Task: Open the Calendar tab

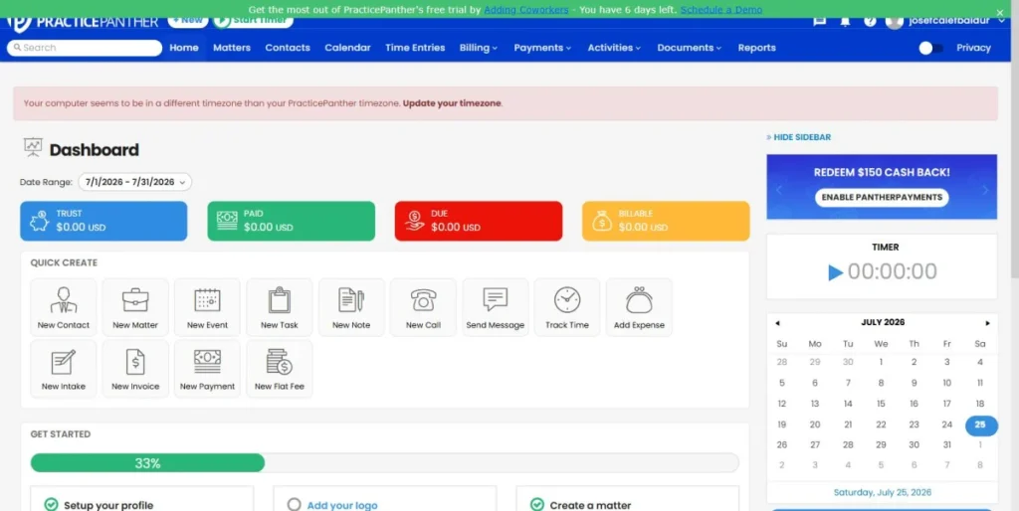Action: pyautogui.click(x=347, y=48)
